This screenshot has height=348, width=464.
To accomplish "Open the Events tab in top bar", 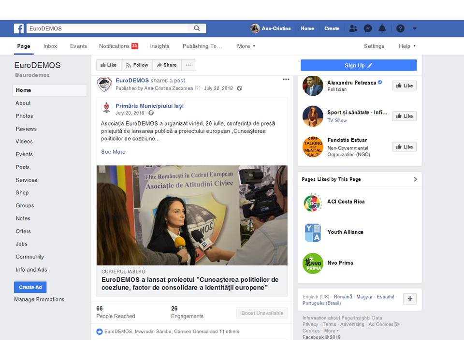I will [78, 46].
